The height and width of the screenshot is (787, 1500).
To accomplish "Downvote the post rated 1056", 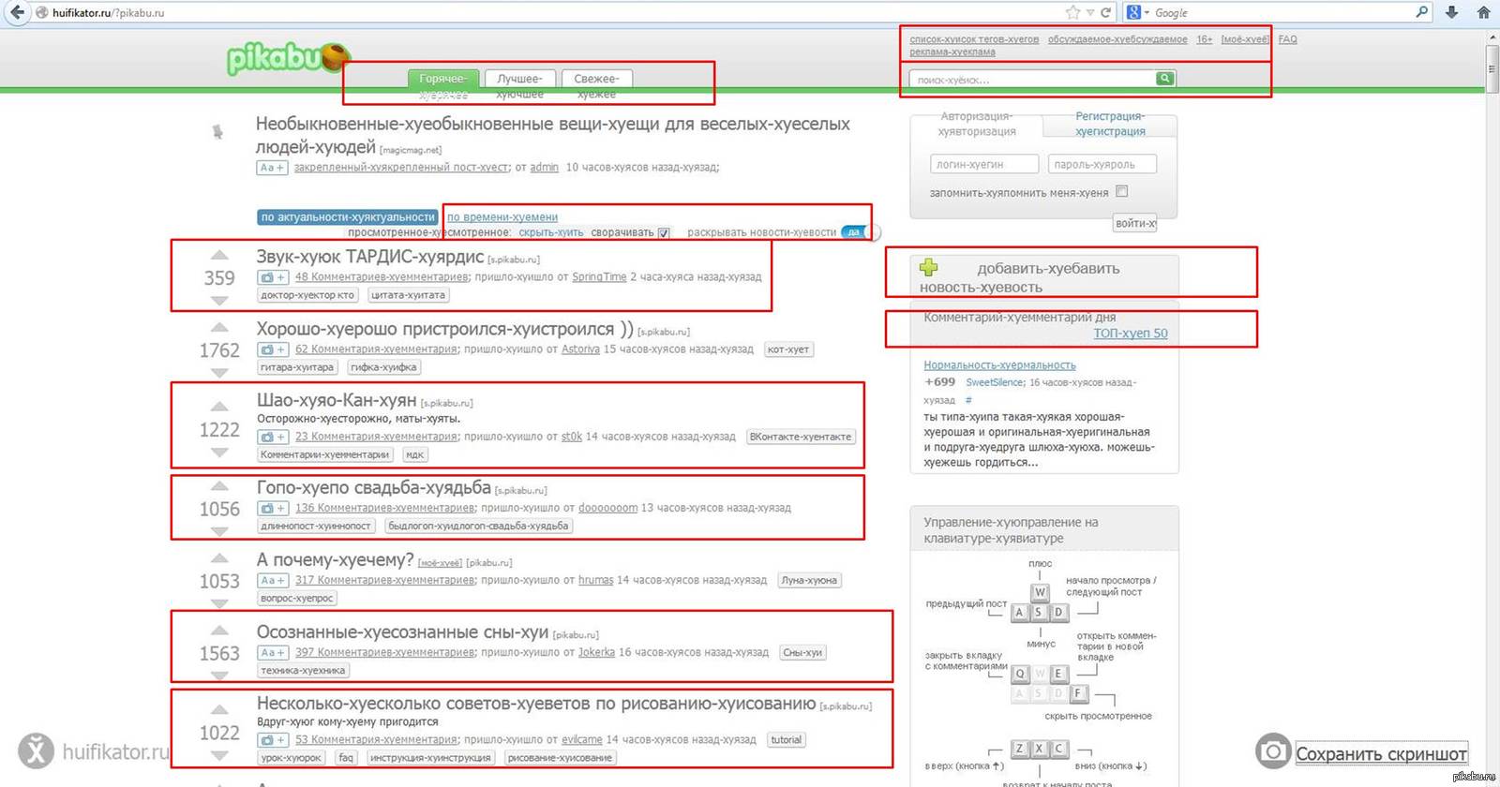I will pyautogui.click(x=219, y=531).
